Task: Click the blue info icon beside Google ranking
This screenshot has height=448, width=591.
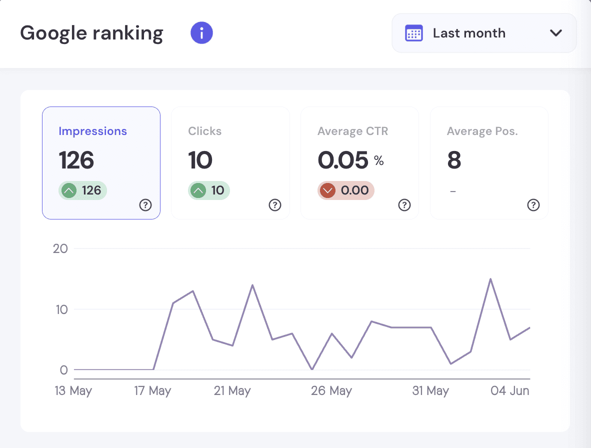Action: pos(201,33)
